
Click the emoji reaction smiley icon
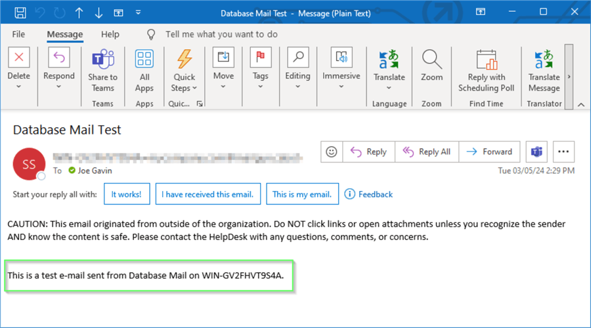[332, 152]
